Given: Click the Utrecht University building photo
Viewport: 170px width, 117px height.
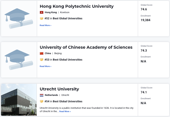Looking at the screenshot, I should coord(19,100).
